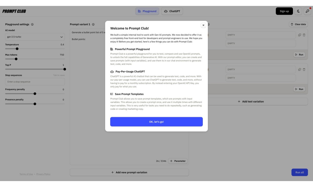Click the Sign up button
Viewport: 313px width, 187px height.
pyautogui.click(x=284, y=11)
